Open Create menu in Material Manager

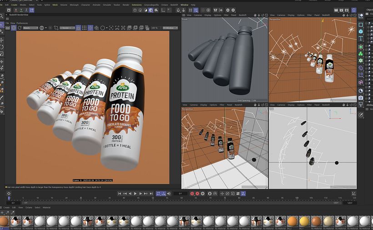[x=6, y=207]
